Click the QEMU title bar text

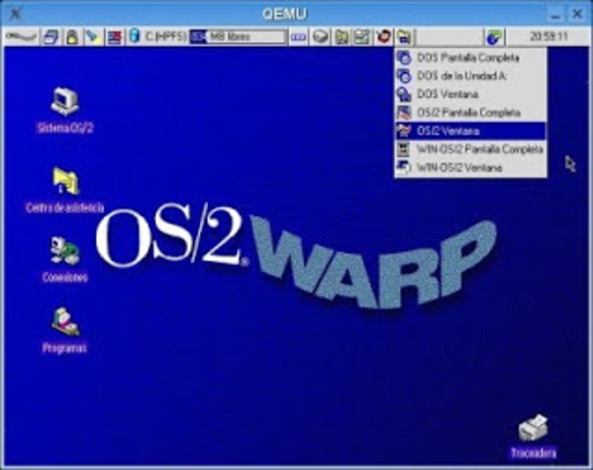tap(285, 14)
